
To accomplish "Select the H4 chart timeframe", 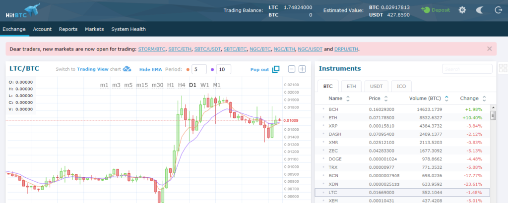I will click(182, 85).
